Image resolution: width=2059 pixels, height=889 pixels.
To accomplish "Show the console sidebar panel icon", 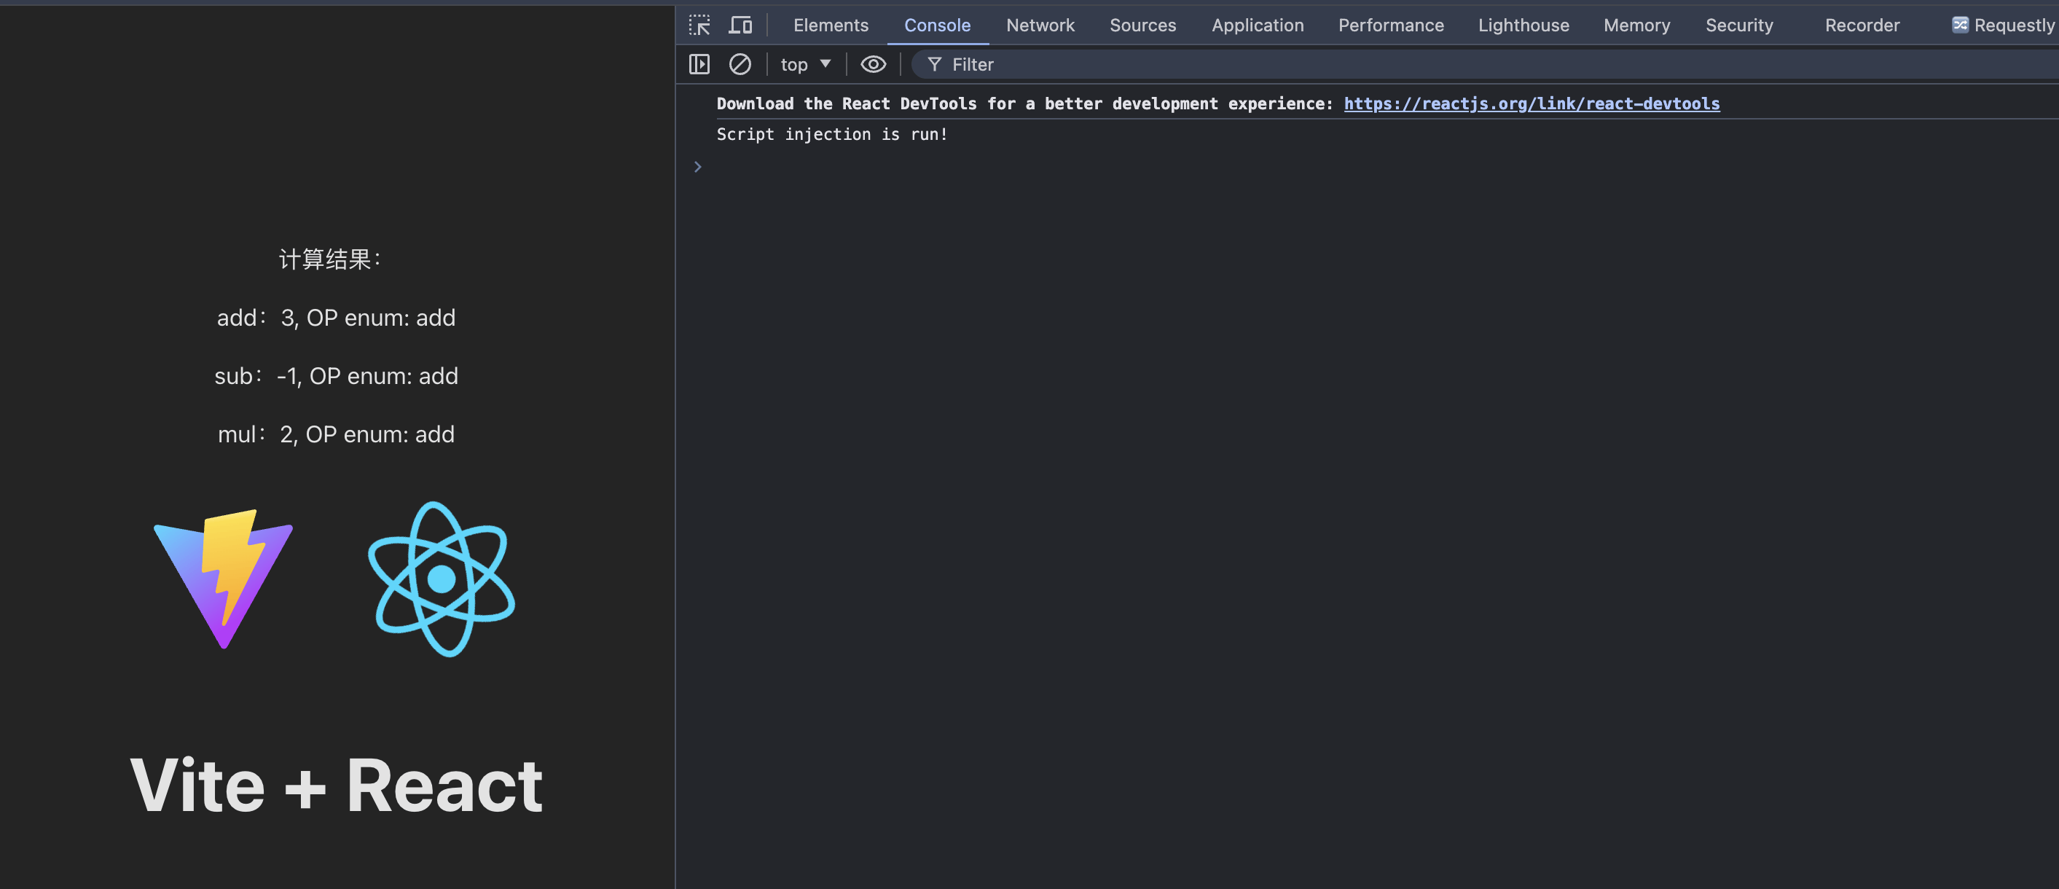I will 699,64.
